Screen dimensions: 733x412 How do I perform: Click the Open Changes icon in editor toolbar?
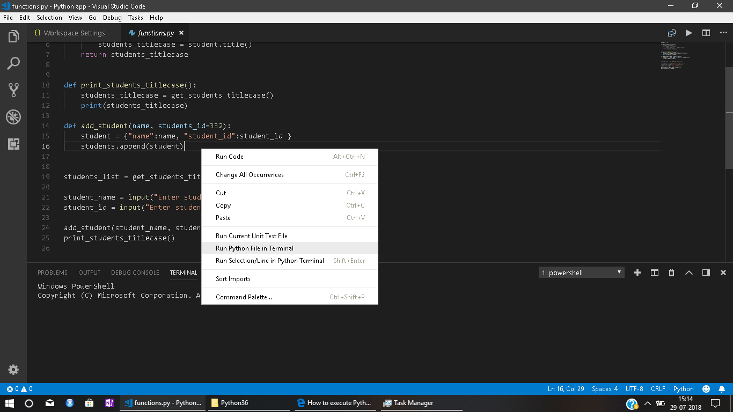[x=672, y=33]
